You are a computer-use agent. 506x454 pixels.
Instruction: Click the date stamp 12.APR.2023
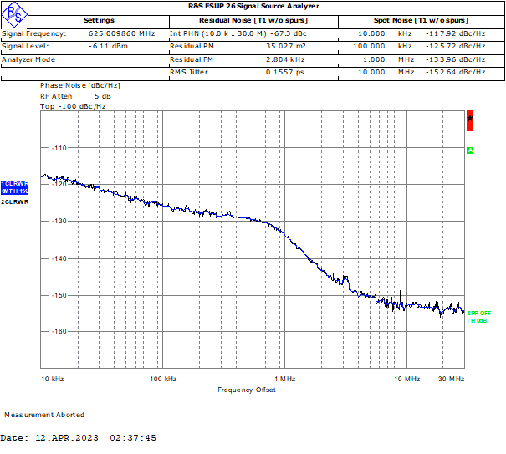point(66,438)
